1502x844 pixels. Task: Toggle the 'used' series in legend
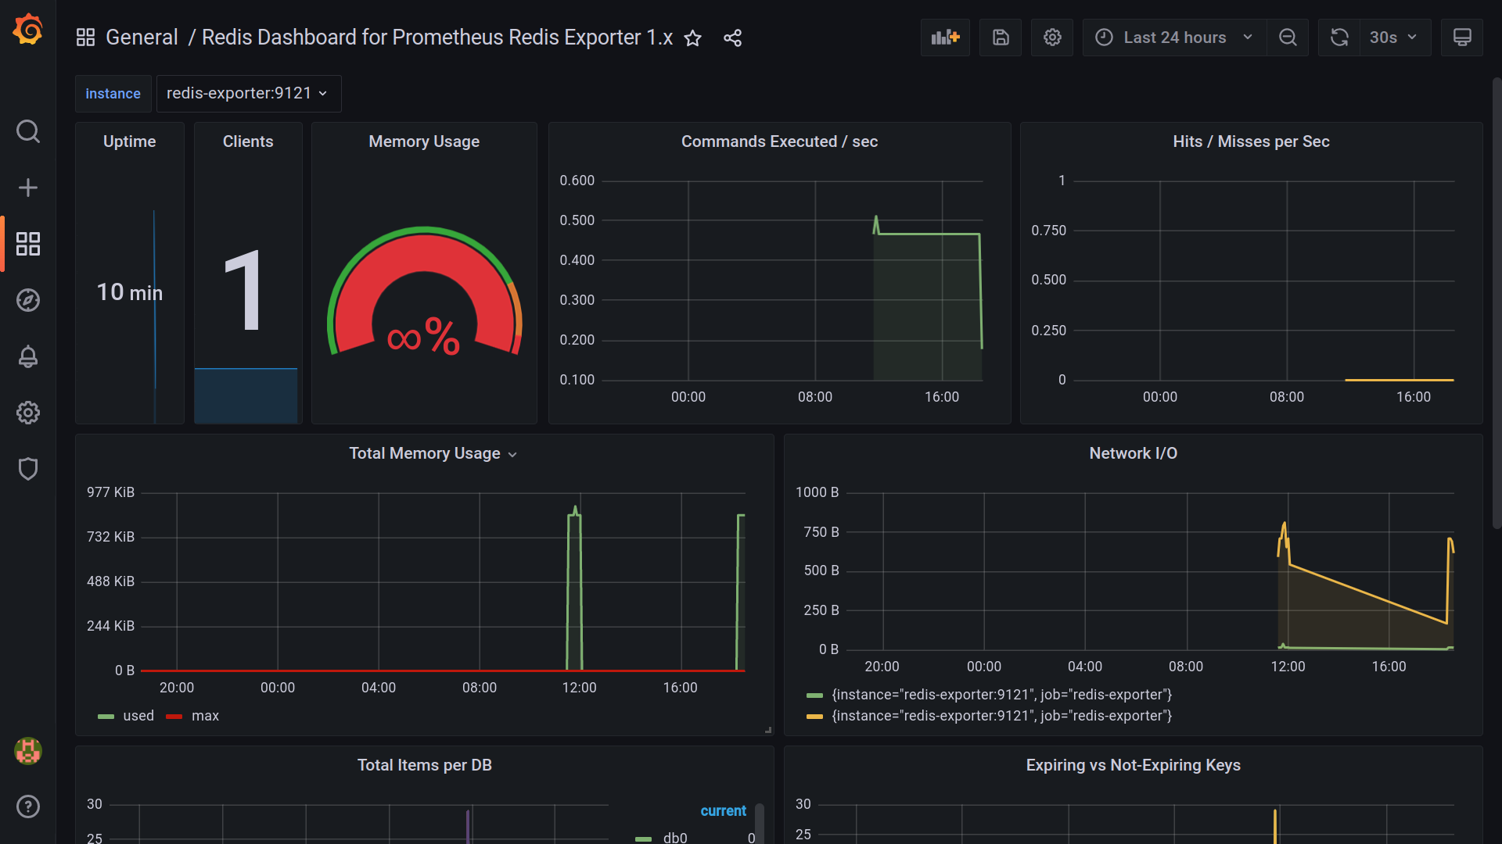coord(138,716)
